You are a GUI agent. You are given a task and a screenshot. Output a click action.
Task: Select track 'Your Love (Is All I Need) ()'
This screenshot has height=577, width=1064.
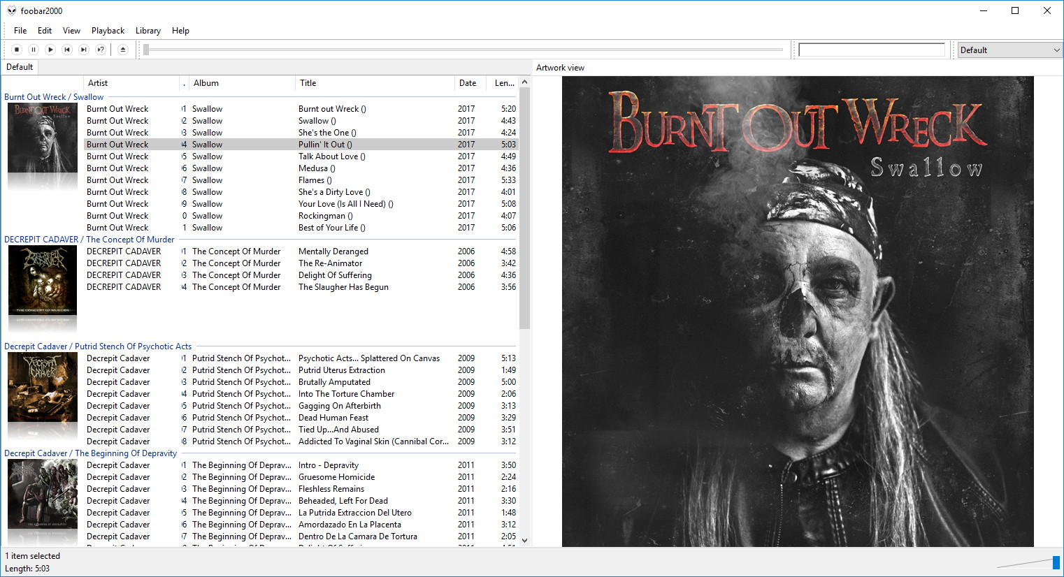click(301, 204)
